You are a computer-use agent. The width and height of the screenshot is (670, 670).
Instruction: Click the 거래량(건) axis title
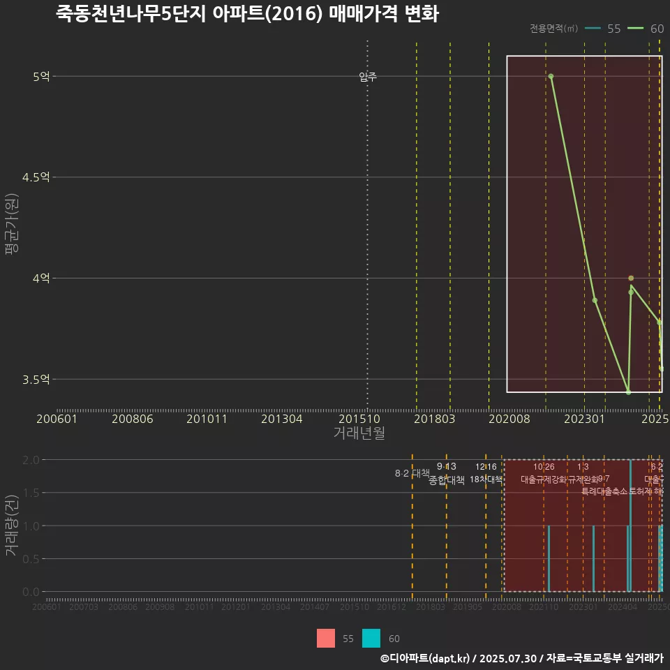[12, 526]
